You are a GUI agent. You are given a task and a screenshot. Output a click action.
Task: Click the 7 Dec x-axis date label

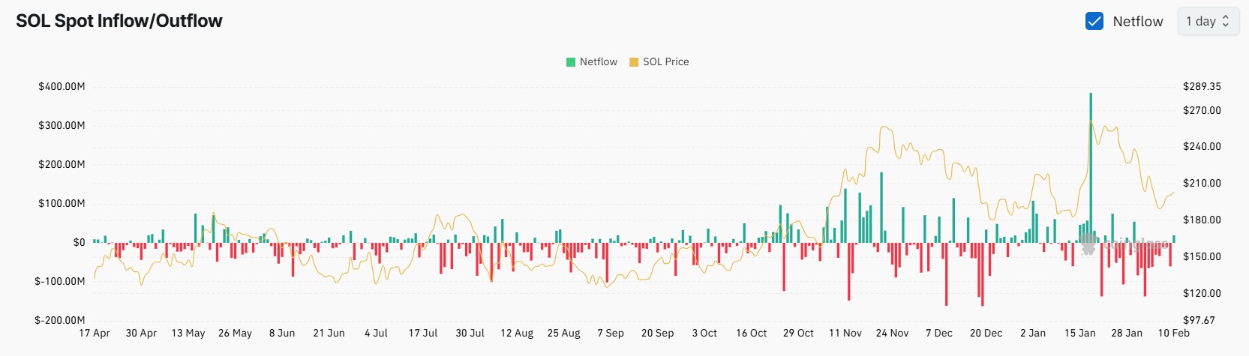938,333
